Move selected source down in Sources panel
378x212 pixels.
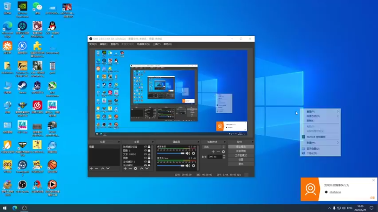tap(147, 169)
